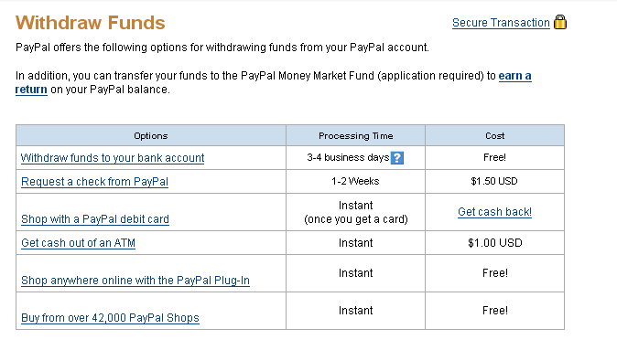Click the $1.00 USD cost cell
Image resolution: width=617 pixels, height=350 pixels.
(495, 243)
